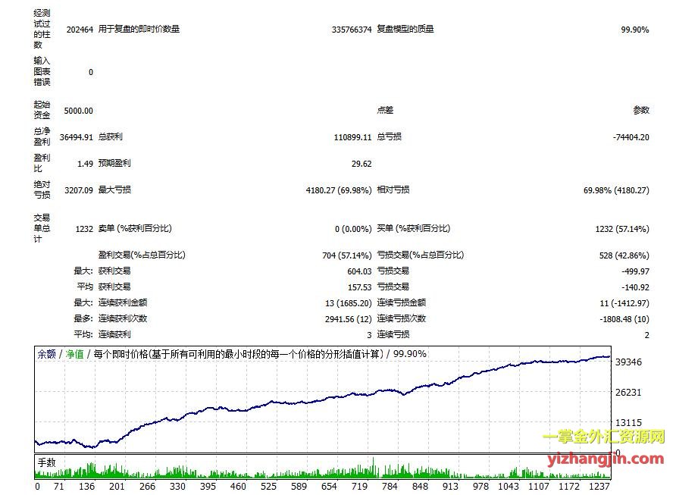Click the 1237 tick on the x-axis
The width and height of the screenshot is (676, 495).
pos(598,487)
